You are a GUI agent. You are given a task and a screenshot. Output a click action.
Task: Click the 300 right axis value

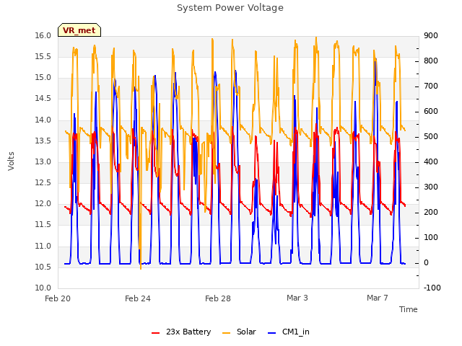431,187
